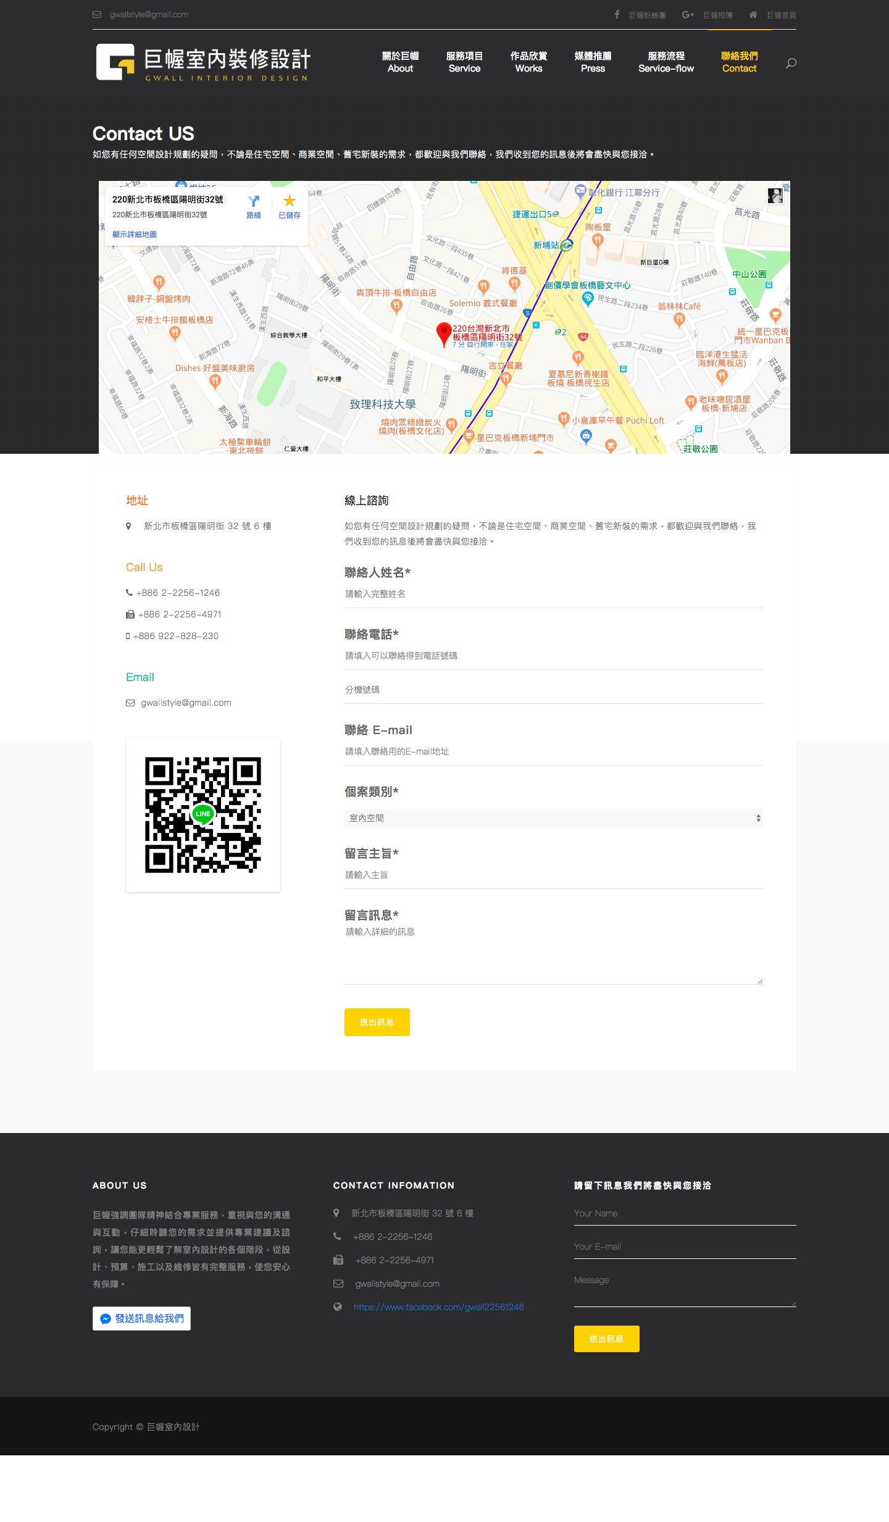Click the 留言訊息 message textarea
Screen dimensions: 889x1522
pyautogui.click(x=553, y=954)
